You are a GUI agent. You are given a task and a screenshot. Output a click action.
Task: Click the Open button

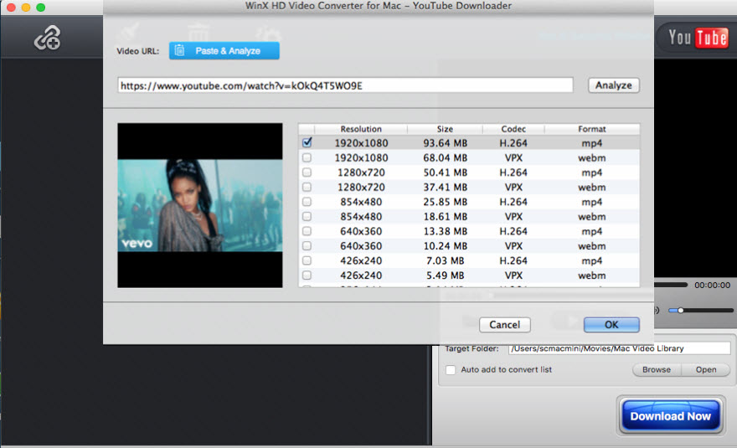[x=706, y=369]
